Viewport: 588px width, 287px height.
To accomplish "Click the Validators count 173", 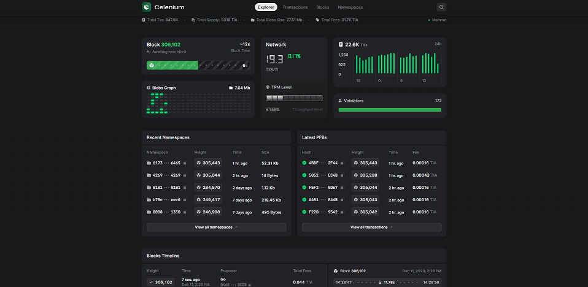I will click(x=438, y=101).
